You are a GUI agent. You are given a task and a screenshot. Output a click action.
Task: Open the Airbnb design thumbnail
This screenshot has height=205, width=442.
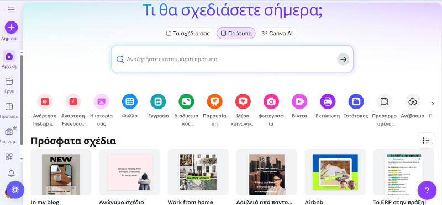[335, 172]
